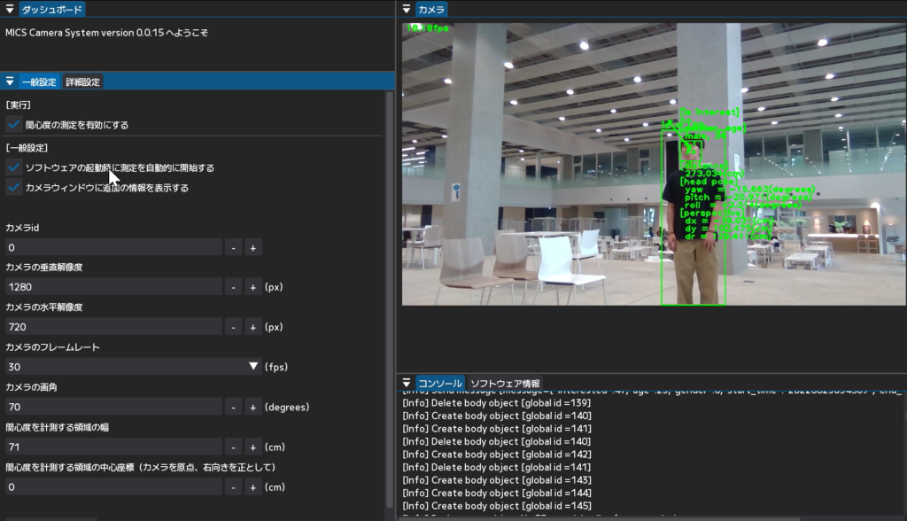
Task: Select the コンソール tab
Action: [x=440, y=384]
